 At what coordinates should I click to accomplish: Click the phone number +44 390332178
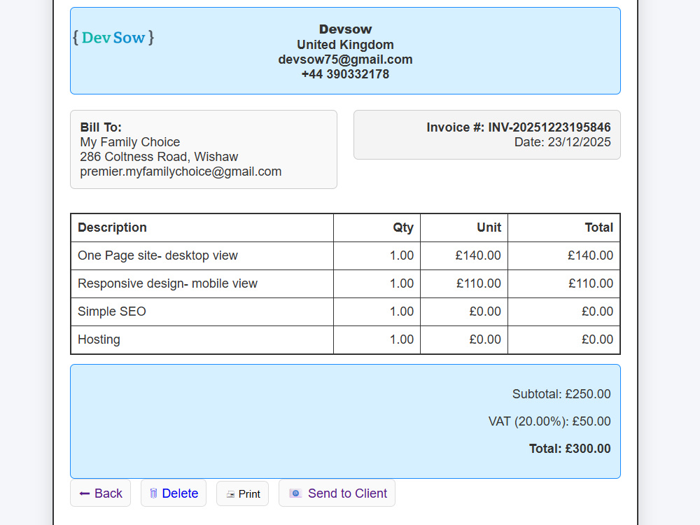(345, 74)
